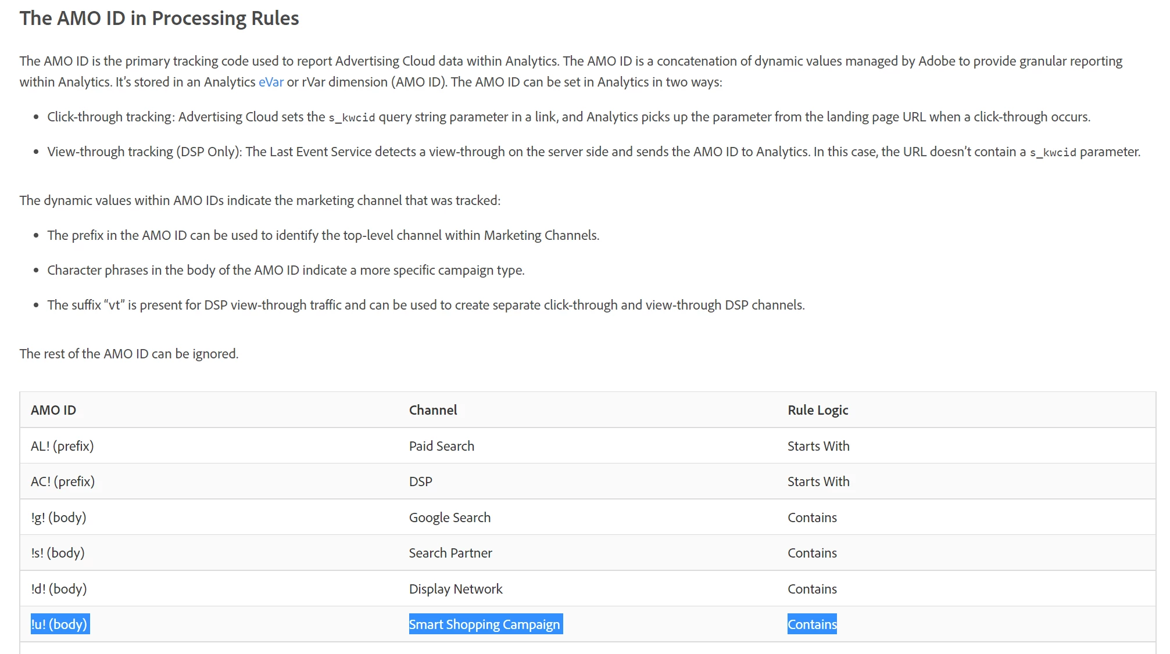
Task: Click the DSP channel cell
Action: (x=421, y=481)
